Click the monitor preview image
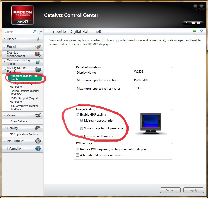Viewport: 208px width, 198px height. click(151, 124)
